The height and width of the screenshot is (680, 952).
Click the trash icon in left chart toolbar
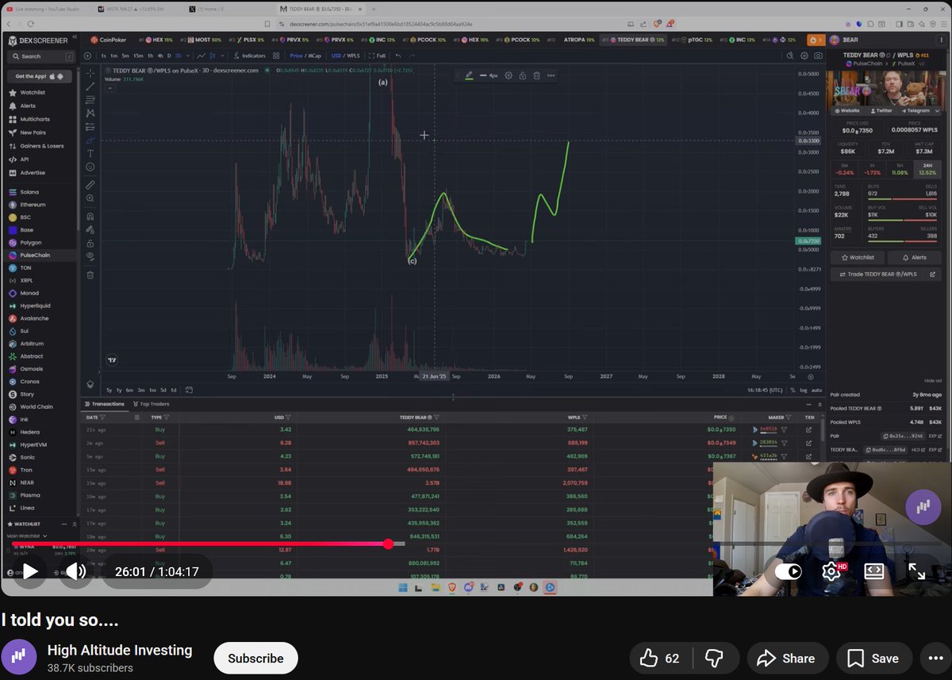[90, 275]
